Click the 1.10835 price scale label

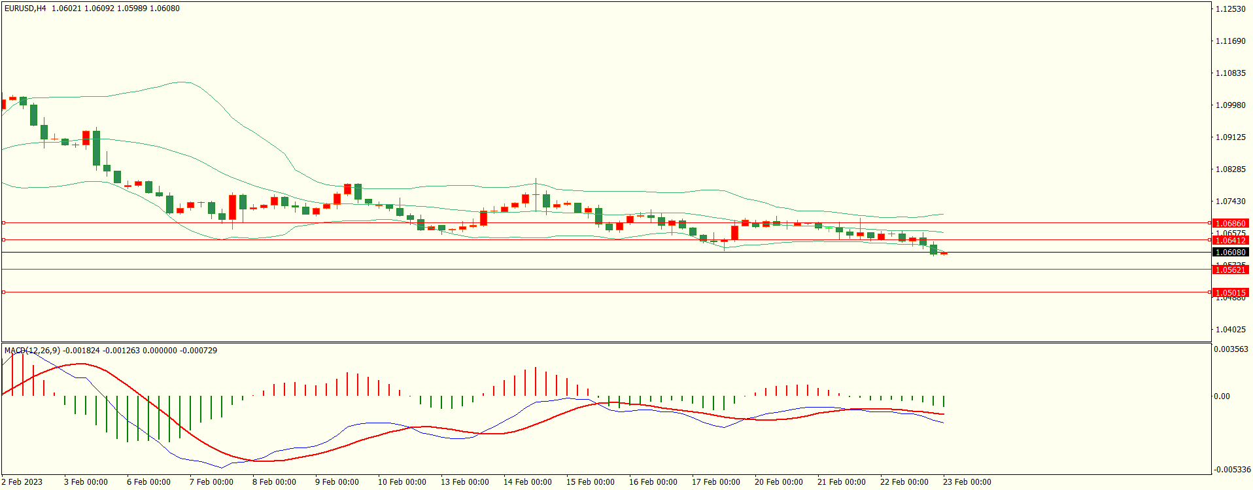1230,73
